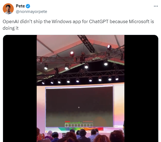Click the Minecraft crosshair in the video

pos(79,107)
